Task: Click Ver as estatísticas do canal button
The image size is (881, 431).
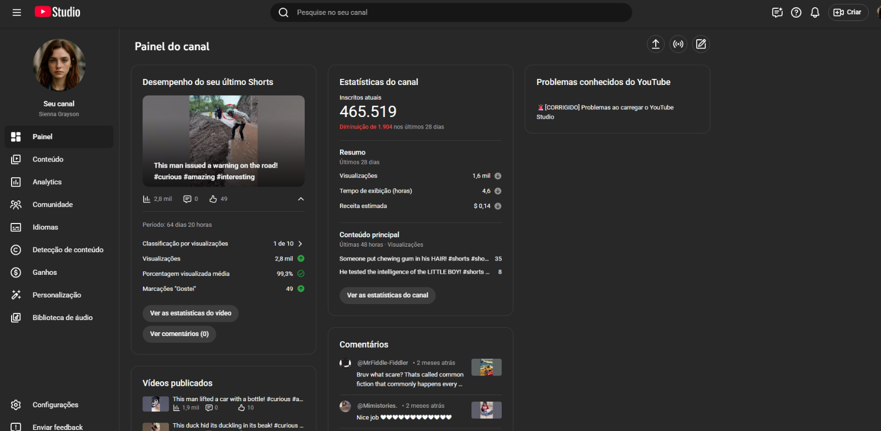Action: (x=387, y=295)
